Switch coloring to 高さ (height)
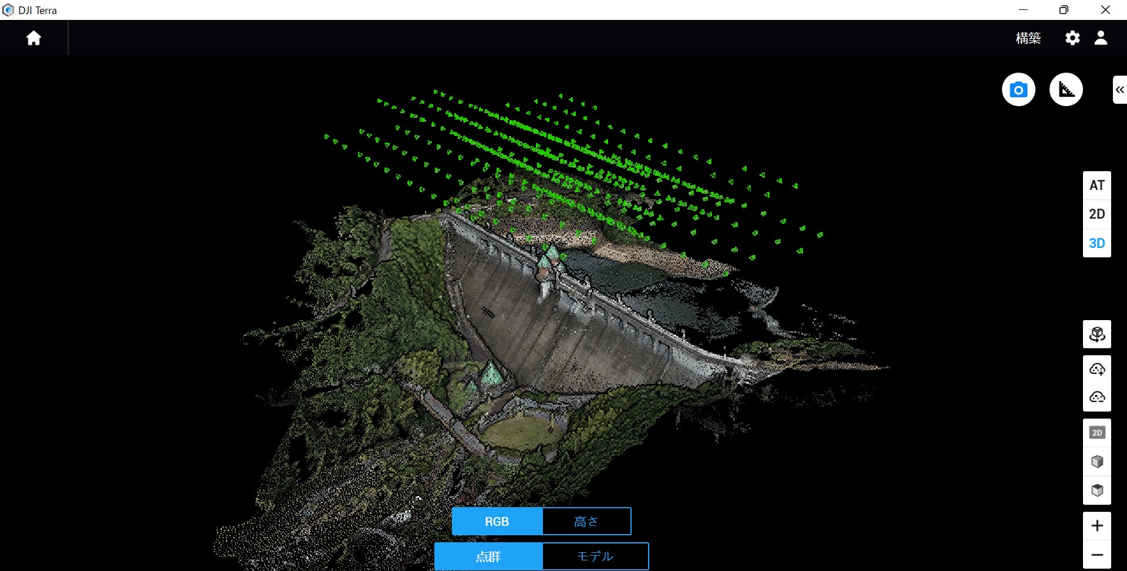1127x571 pixels. tap(586, 522)
